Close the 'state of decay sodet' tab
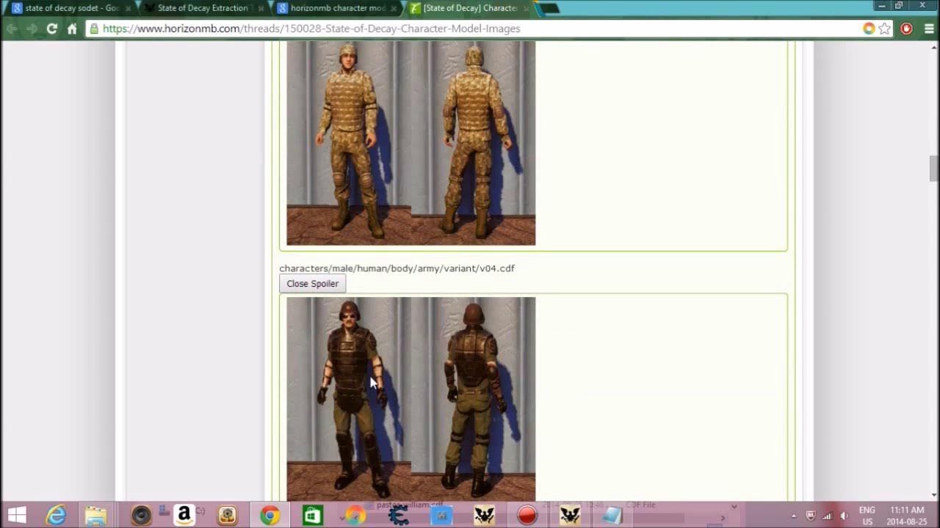Screen dimensions: 940x528 click(x=127, y=8)
